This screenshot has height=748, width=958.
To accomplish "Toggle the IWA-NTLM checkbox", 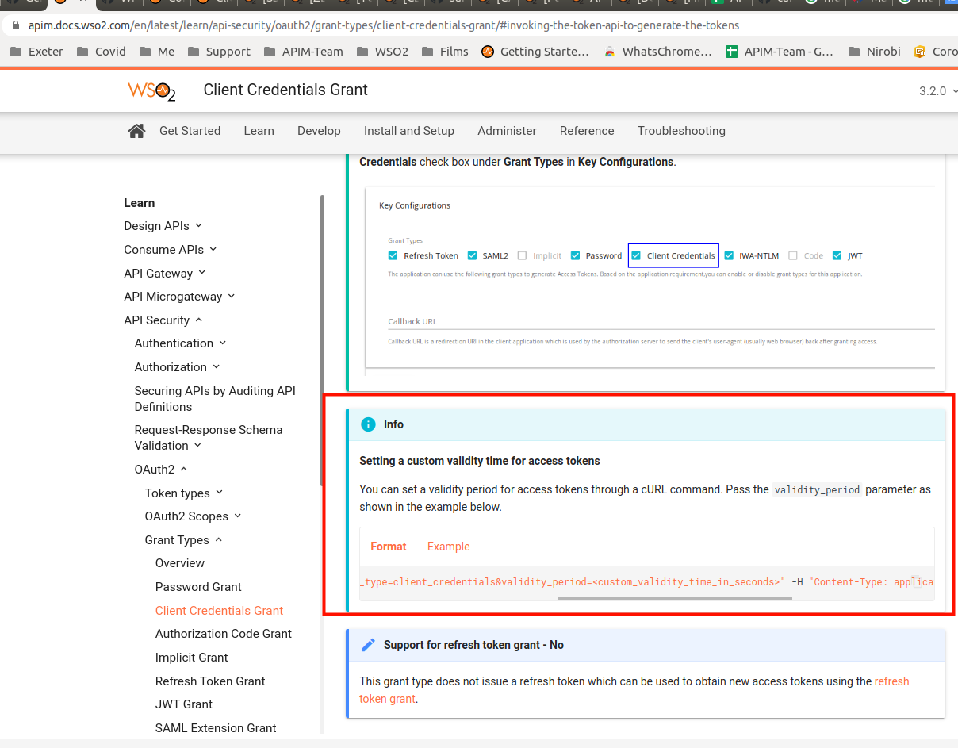I will point(729,255).
